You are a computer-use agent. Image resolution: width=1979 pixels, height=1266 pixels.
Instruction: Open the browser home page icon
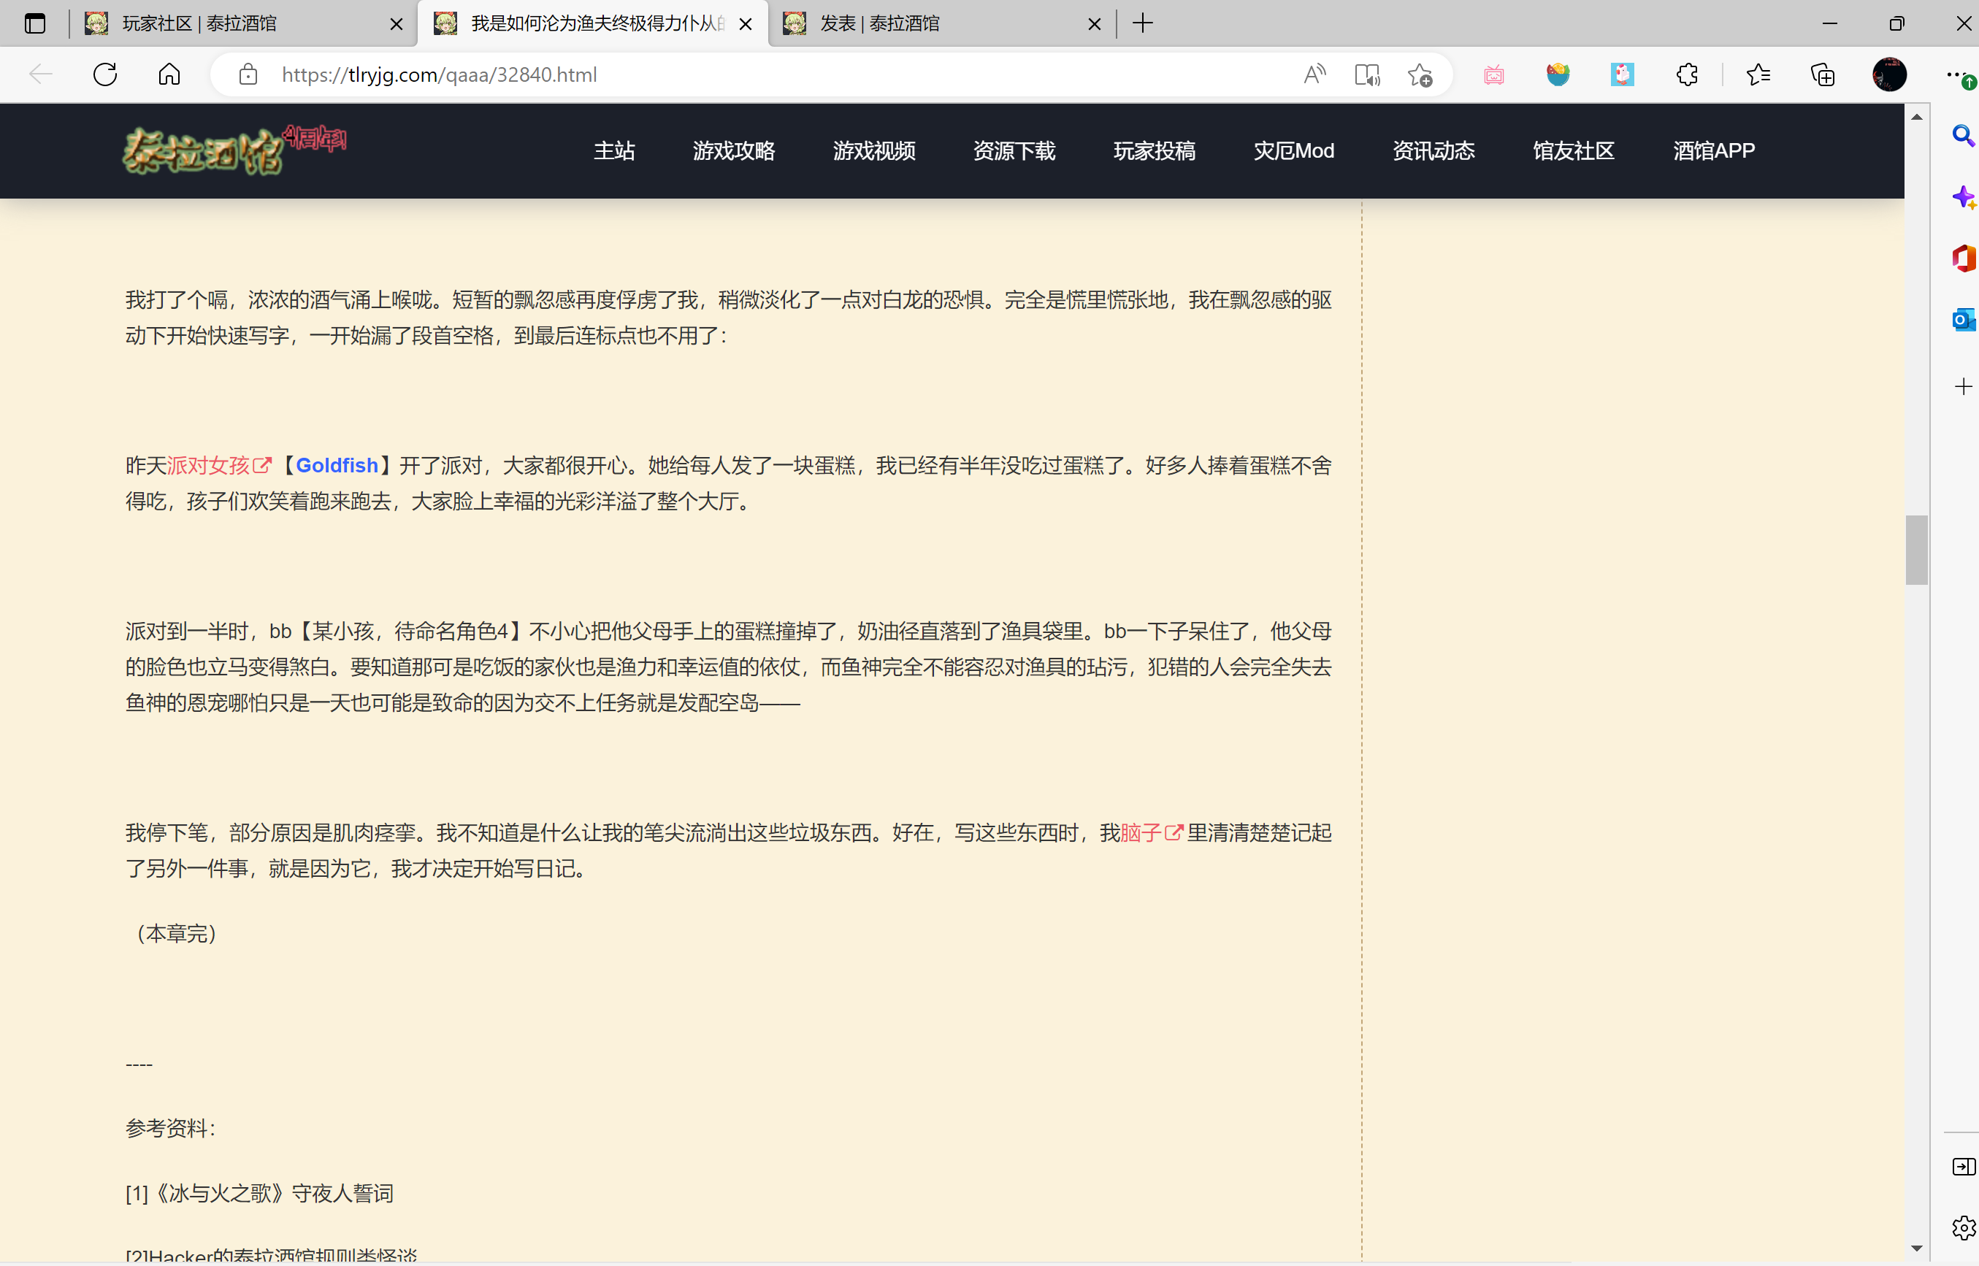click(169, 74)
